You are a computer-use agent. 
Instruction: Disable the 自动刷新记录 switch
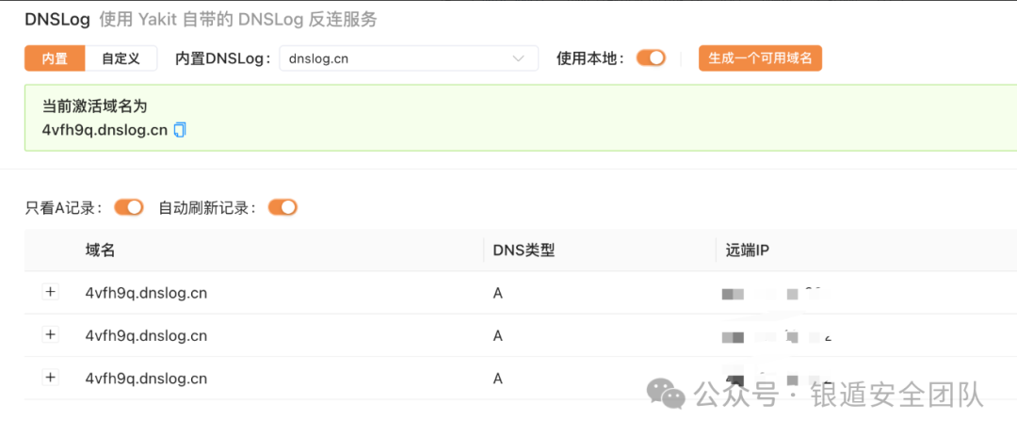[x=282, y=207]
